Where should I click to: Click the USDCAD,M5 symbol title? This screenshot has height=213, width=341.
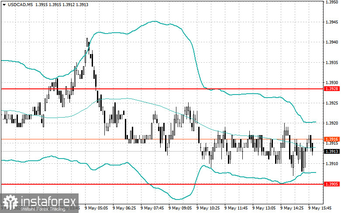pos(20,4)
